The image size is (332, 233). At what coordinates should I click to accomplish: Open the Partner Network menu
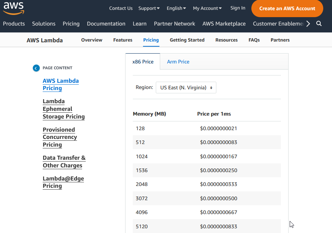[174, 24]
